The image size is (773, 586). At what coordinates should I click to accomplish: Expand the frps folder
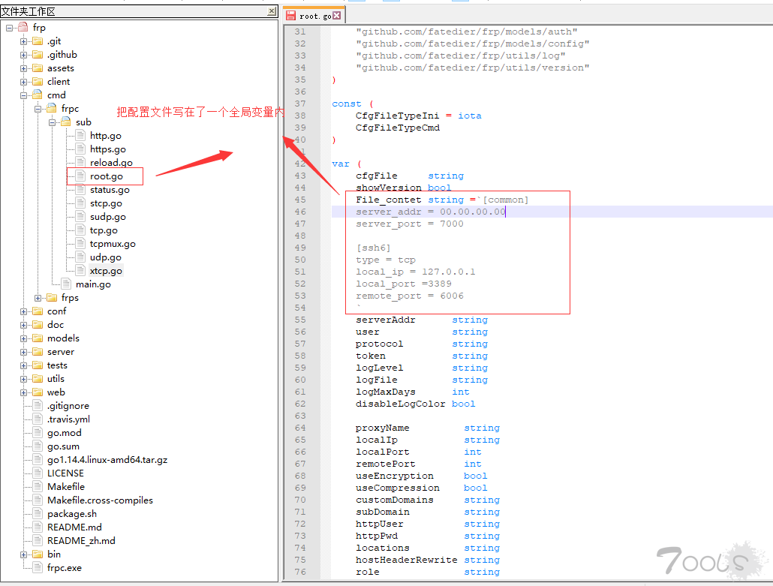tap(38, 298)
